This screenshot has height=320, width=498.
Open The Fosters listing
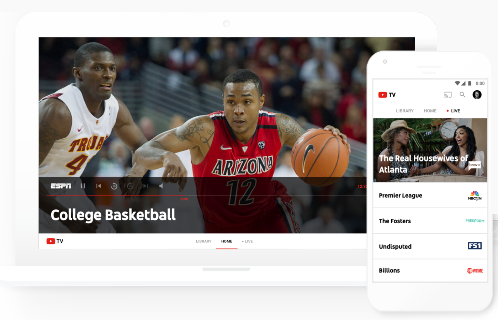point(430,221)
